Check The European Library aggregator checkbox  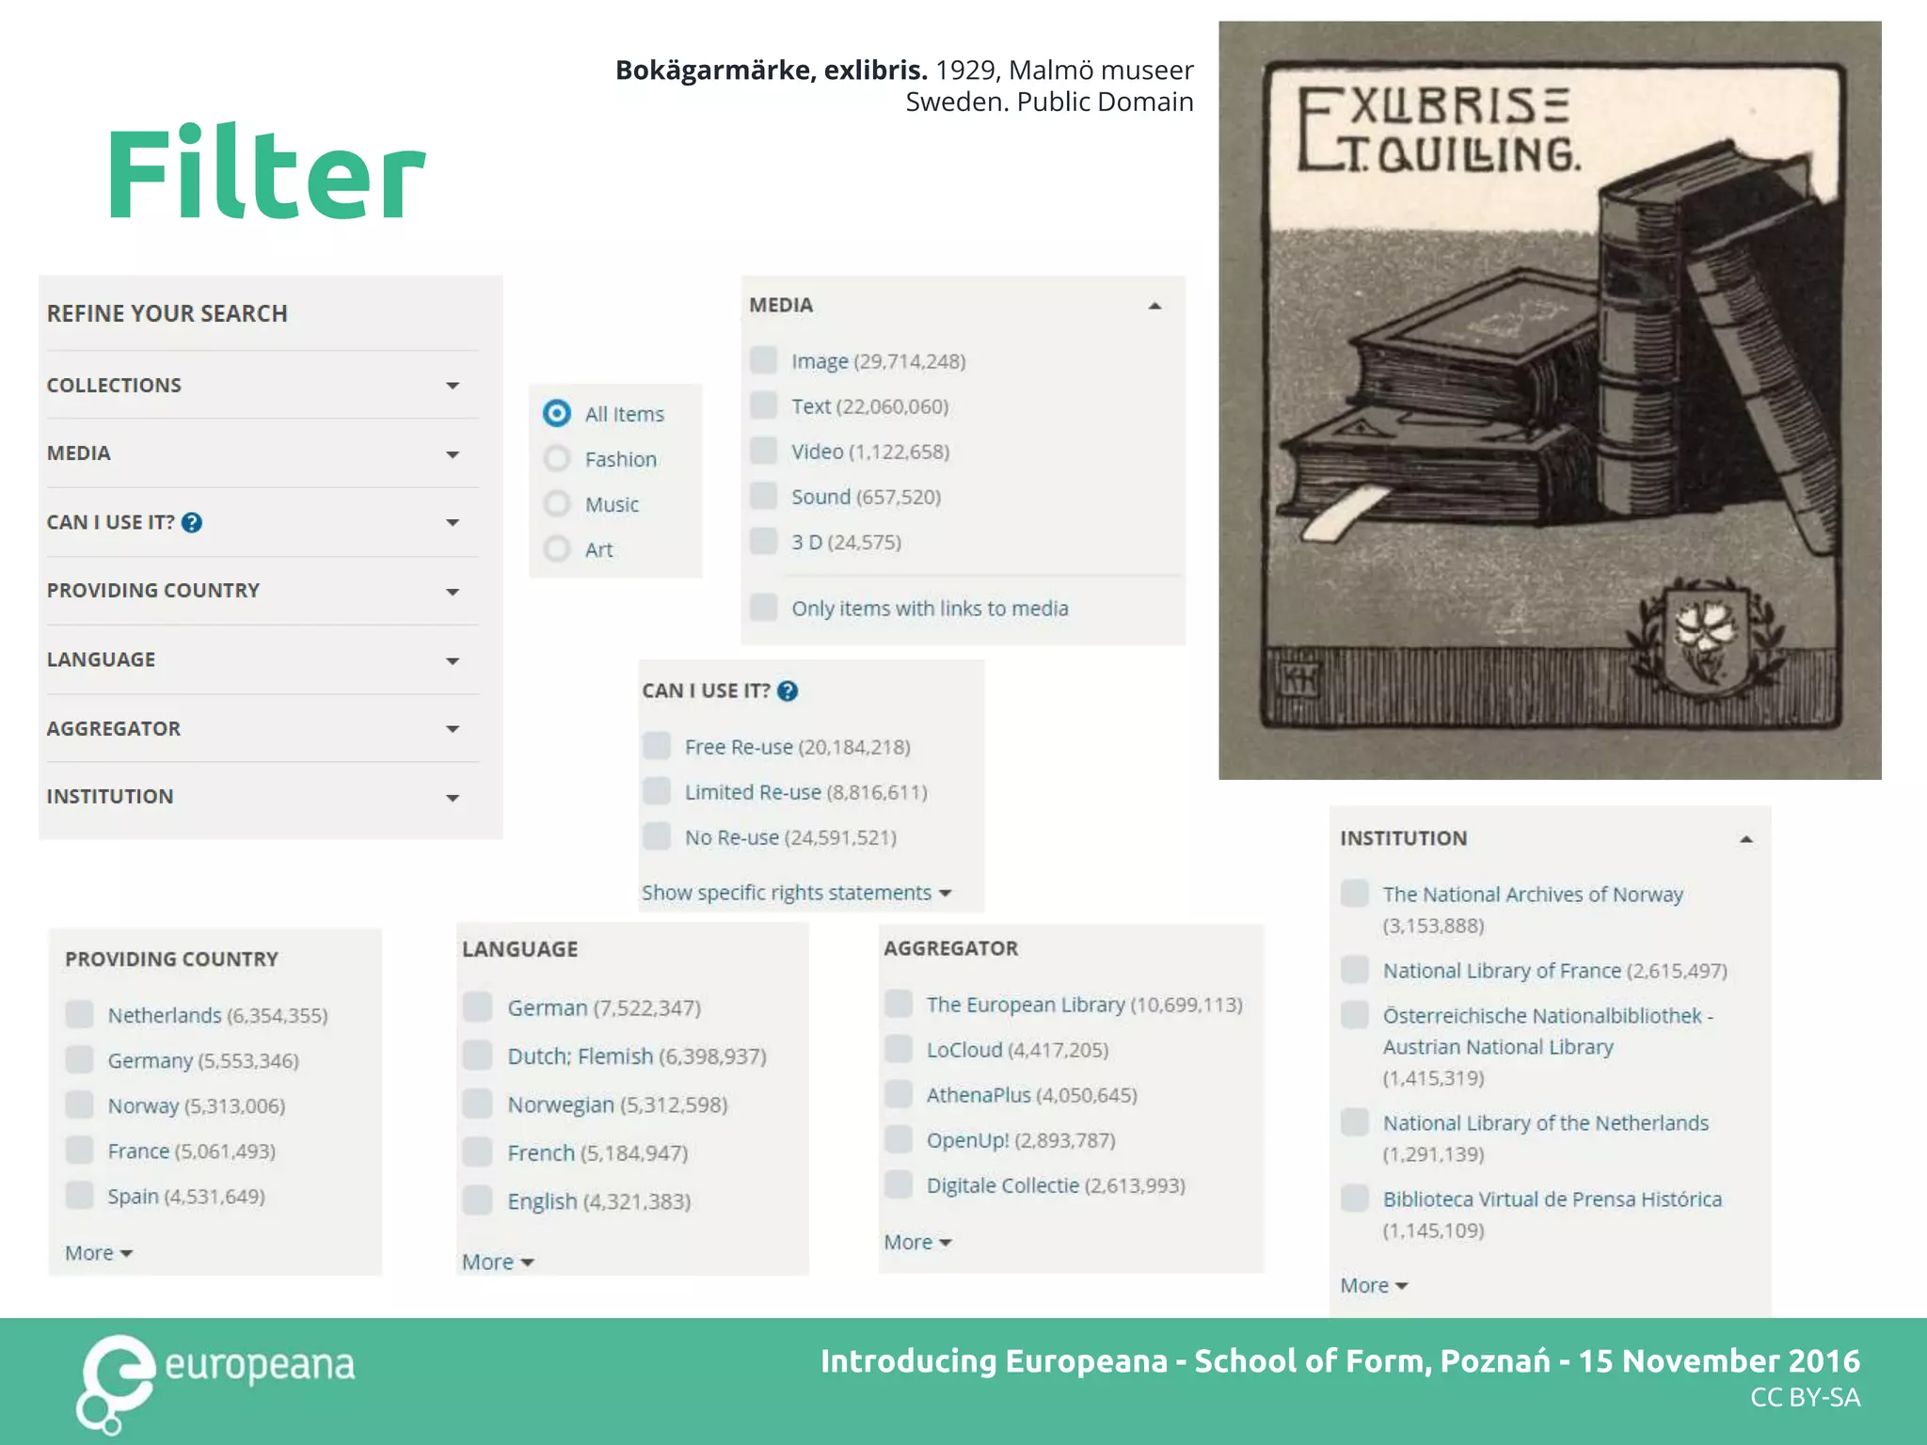(899, 1004)
